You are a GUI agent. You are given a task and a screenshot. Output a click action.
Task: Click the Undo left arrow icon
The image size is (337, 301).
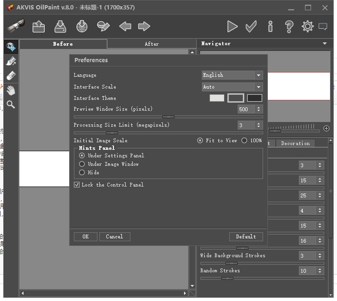125,26
